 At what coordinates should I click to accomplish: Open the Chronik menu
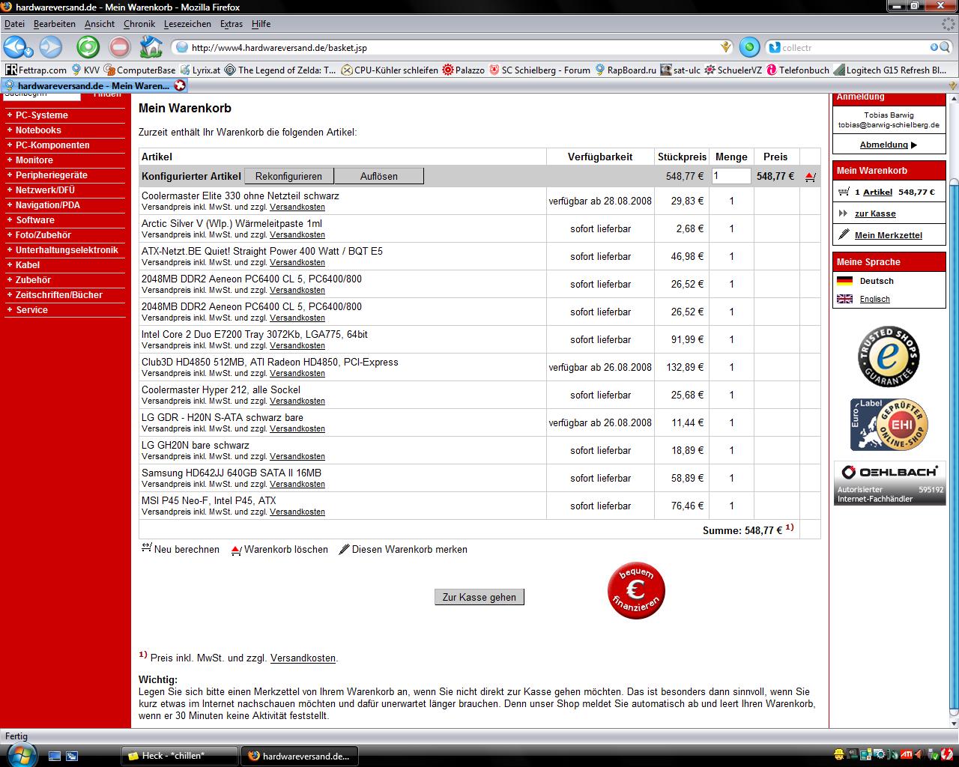(139, 24)
